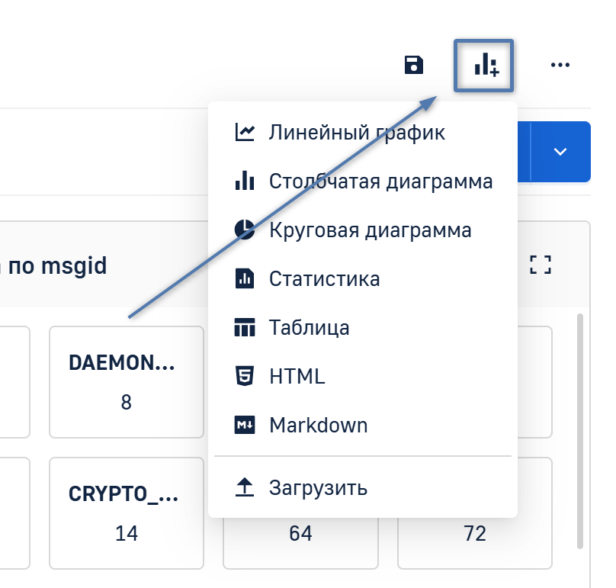Select Линейный график from the menu

[357, 133]
